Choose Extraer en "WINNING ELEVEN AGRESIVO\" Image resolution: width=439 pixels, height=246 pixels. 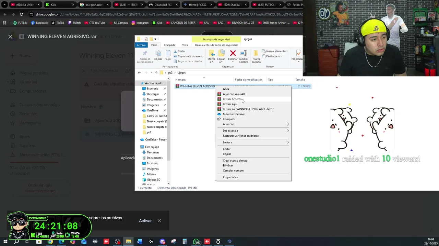[253, 109]
